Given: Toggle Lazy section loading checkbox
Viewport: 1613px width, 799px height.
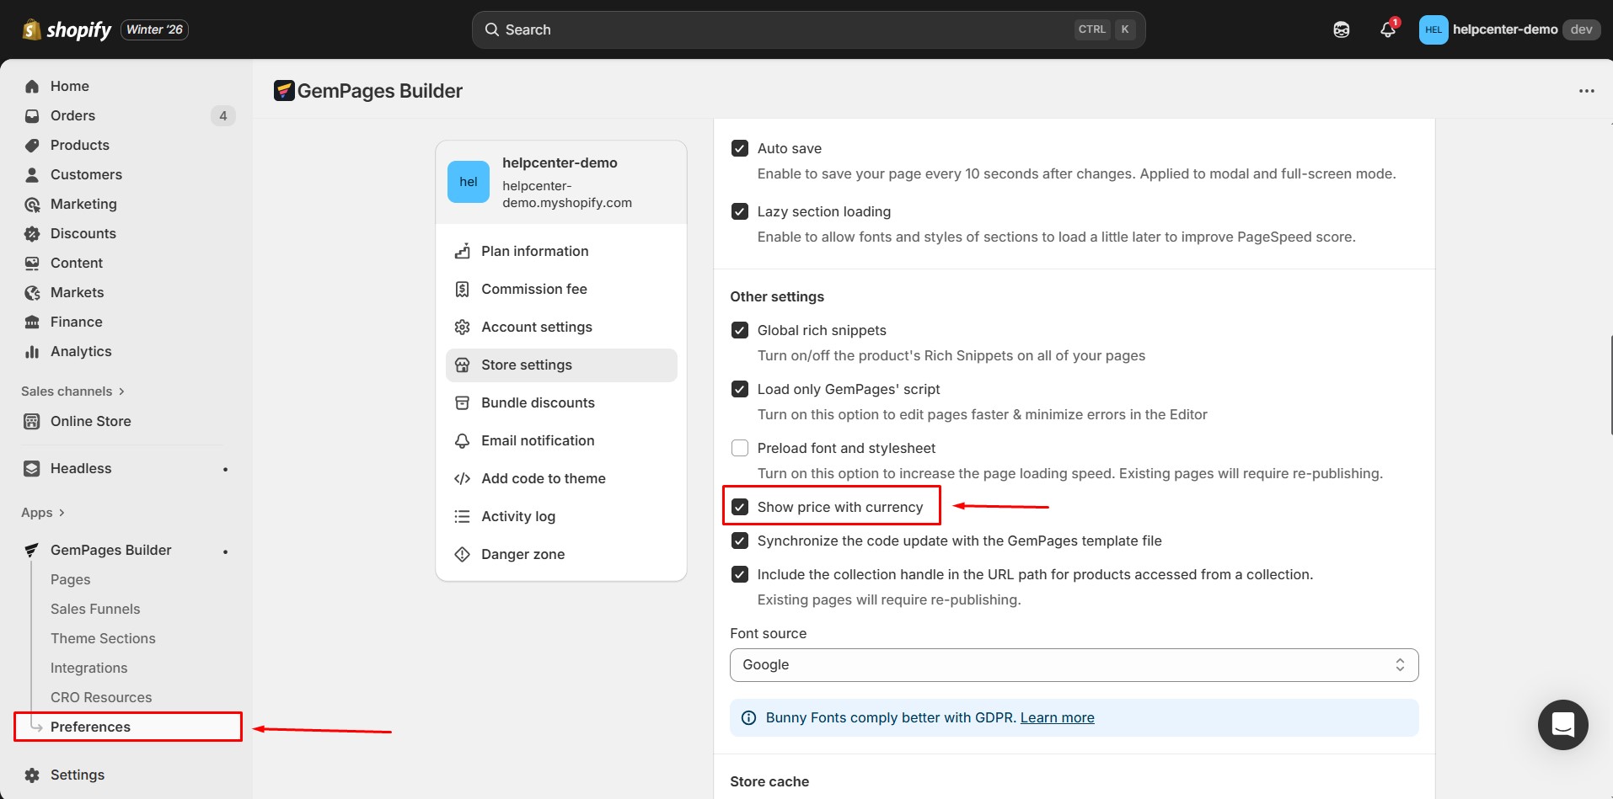Looking at the screenshot, I should click(x=740, y=211).
